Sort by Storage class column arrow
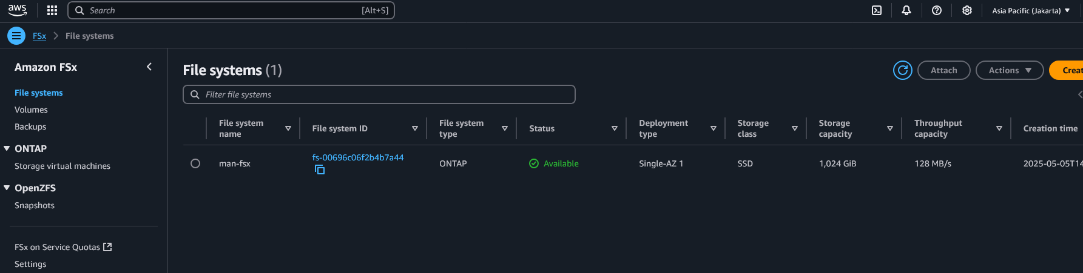The height and width of the screenshot is (273, 1083). pos(795,128)
